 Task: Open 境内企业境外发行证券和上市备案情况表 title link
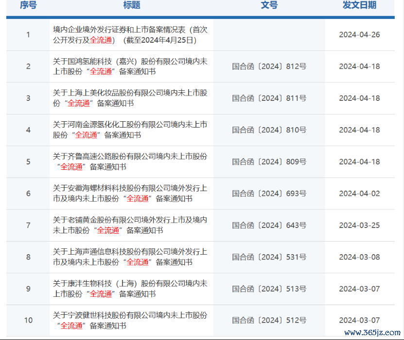[x=130, y=35]
